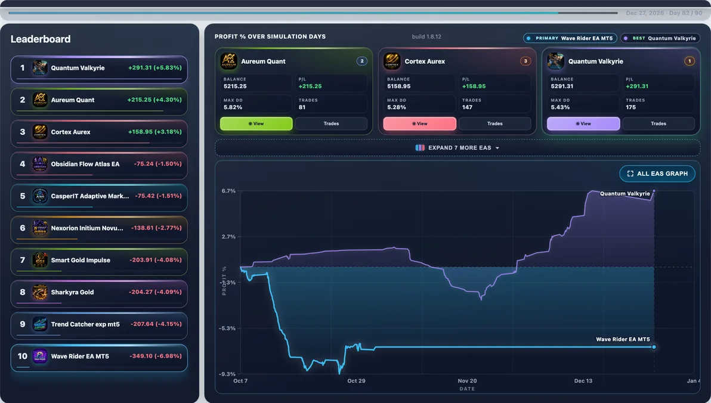711x403 pixels.
Task: Click Aureum Quant logo in top card
Action: pyautogui.click(x=229, y=61)
